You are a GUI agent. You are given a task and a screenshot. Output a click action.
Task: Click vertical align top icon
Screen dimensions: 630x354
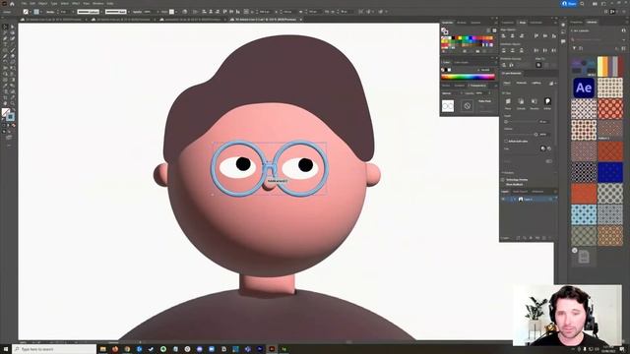click(536, 36)
